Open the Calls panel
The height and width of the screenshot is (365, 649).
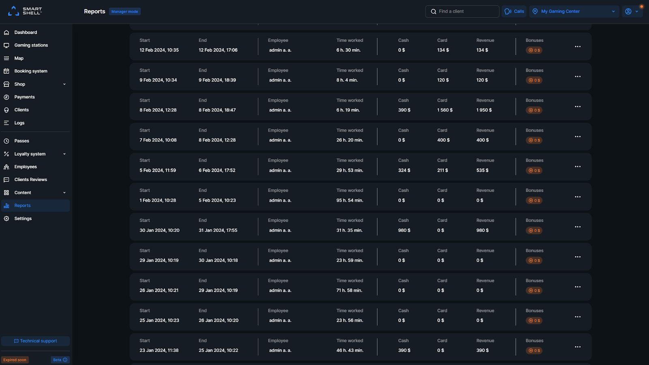click(514, 11)
